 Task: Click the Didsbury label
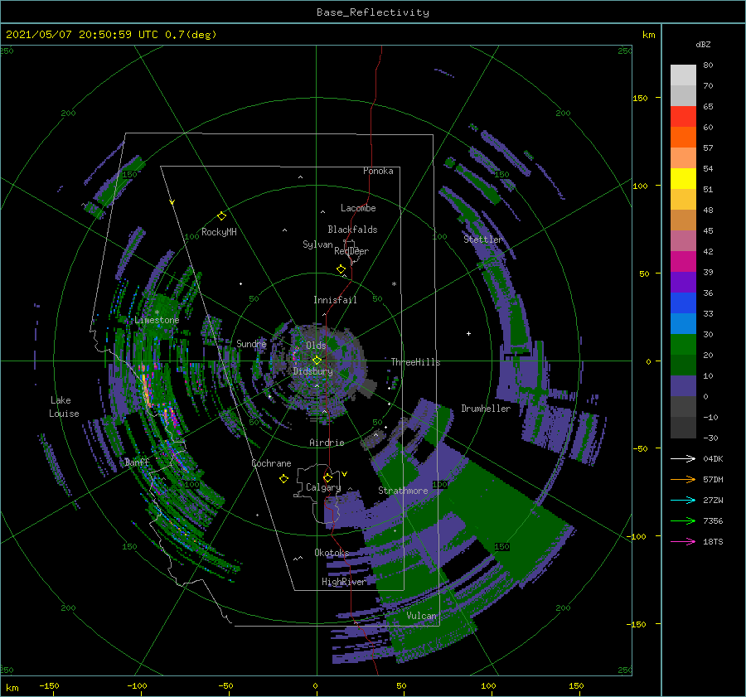pos(312,371)
